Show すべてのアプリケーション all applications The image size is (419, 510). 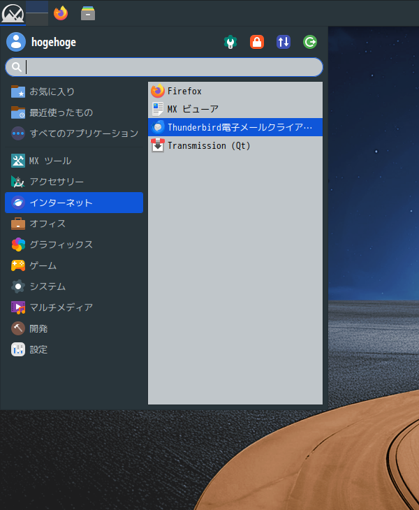coord(74,133)
